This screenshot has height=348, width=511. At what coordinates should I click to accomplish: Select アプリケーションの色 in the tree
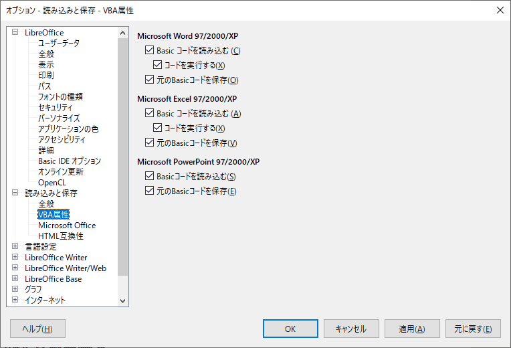click(x=68, y=129)
